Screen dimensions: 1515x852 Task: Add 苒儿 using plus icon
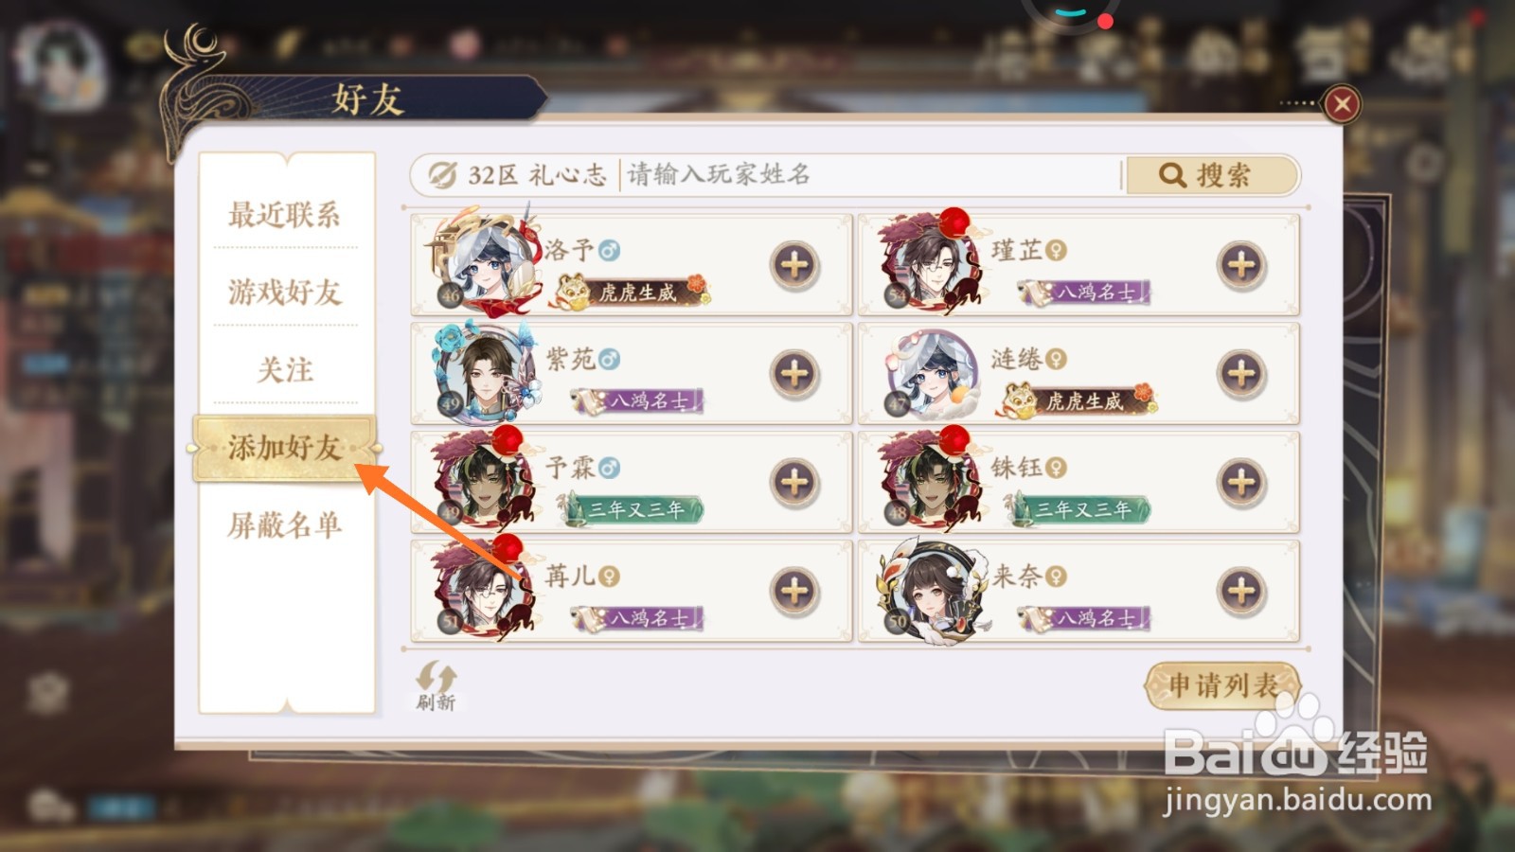tap(794, 592)
